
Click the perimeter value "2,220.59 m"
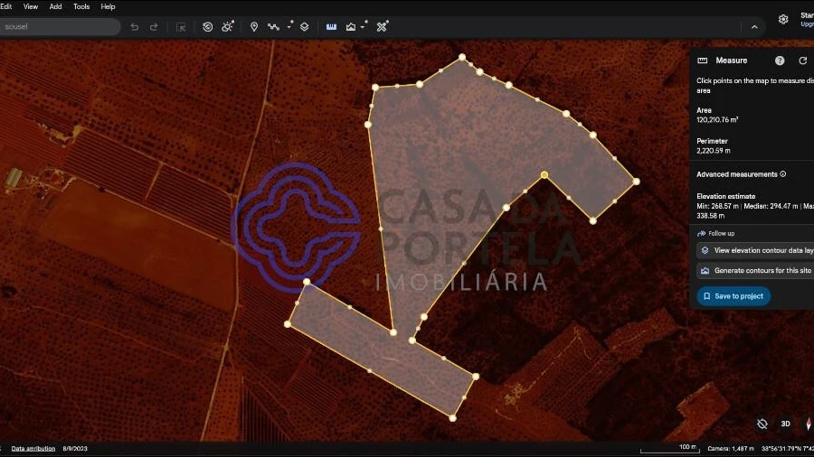(x=714, y=151)
